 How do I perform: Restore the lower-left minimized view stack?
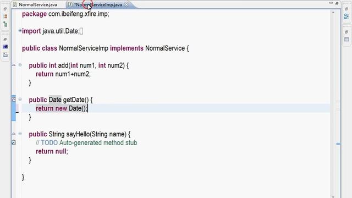(5, 40)
